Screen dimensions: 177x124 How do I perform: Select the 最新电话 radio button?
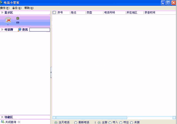coord(76,122)
